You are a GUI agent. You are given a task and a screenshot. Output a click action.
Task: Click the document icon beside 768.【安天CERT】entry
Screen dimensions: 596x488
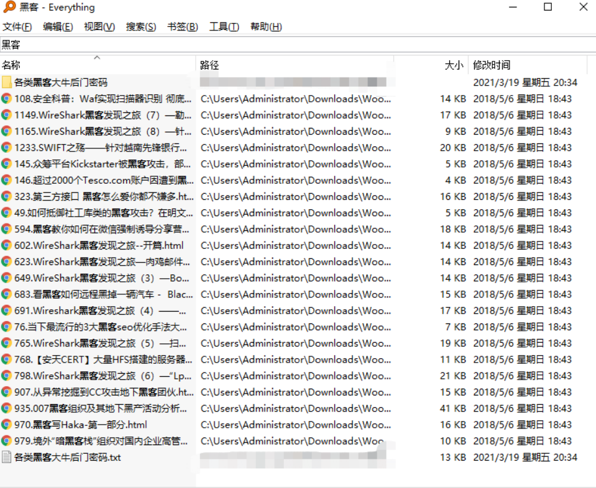coord(6,359)
